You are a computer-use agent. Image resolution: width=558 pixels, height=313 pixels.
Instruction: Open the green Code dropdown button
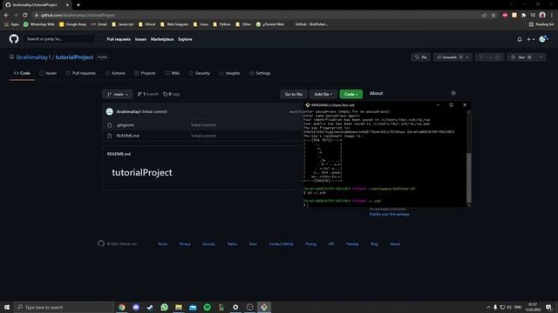click(350, 94)
